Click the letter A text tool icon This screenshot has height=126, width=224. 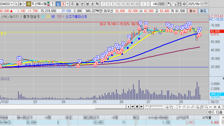(219, 107)
